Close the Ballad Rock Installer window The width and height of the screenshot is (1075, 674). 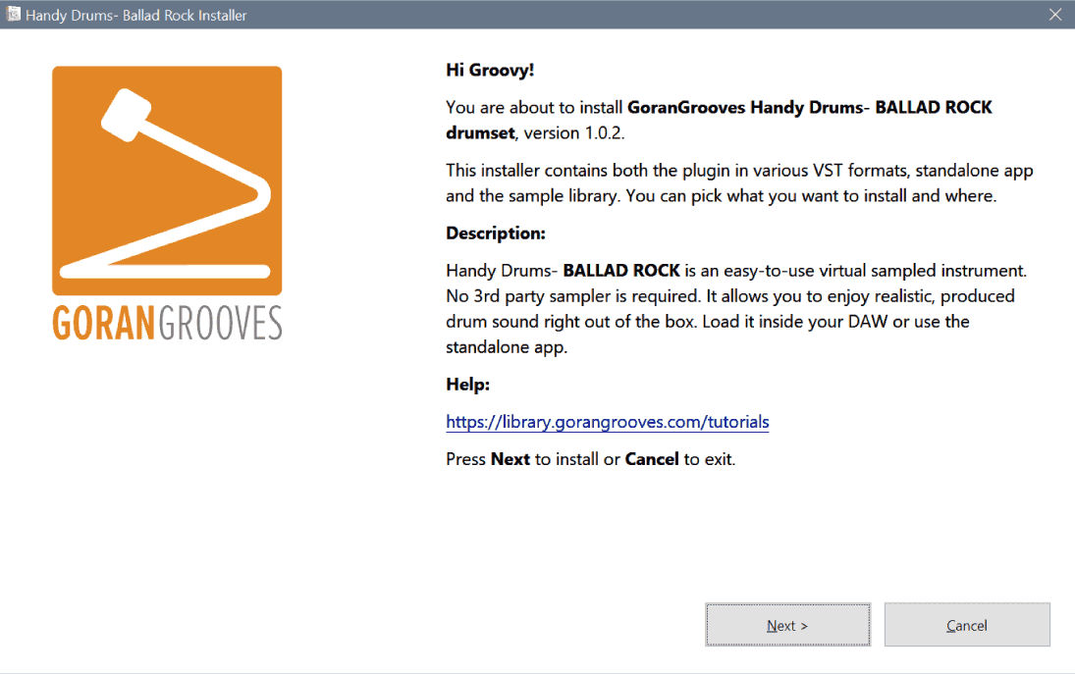click(1055, 15)
